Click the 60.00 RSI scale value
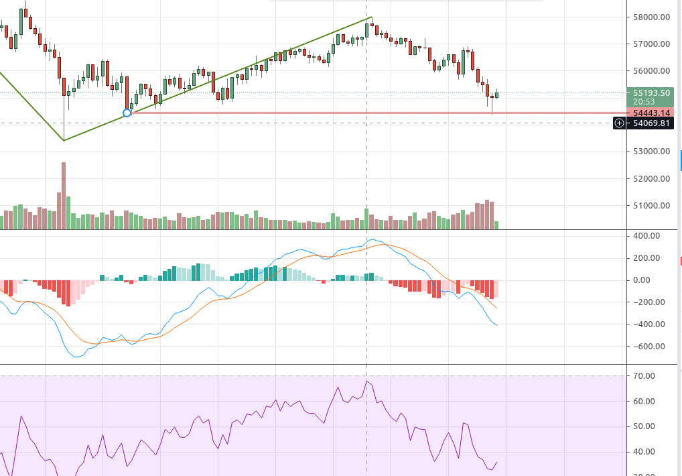 pos(644,401)
